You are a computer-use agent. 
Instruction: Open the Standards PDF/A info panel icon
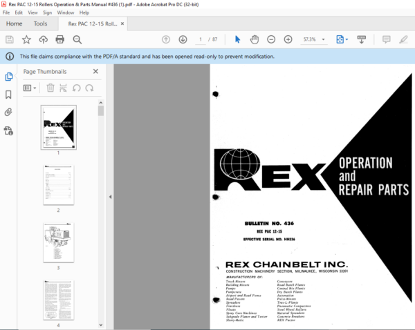pos(8,130)
